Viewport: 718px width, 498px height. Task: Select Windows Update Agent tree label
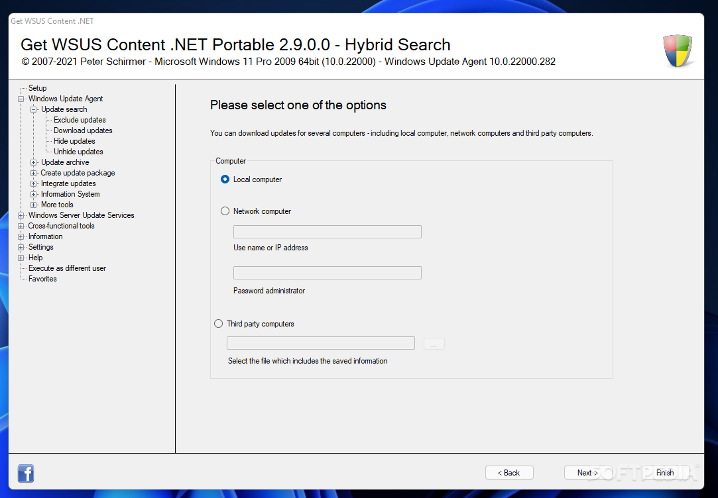pyautogui.click(x=66, y=98)
